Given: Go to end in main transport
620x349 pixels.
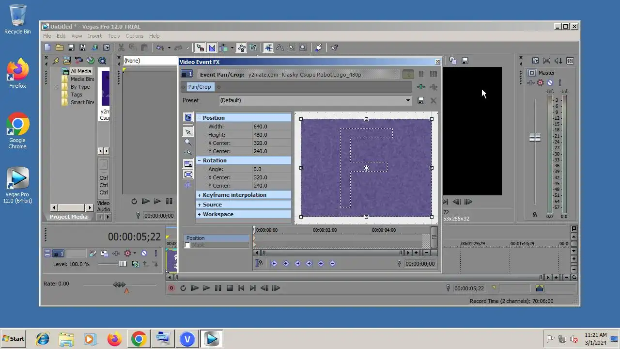Looking at the screenshot, I should pos(253,288).
